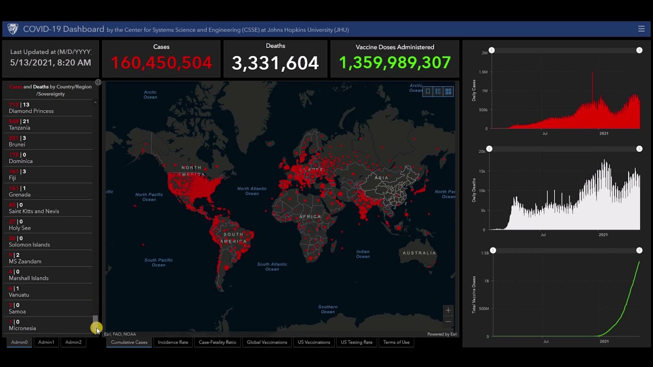Click the Esri, FAO, NOAA attribution
Viewport: 653px width, 367px height.
tap(120, 334)
